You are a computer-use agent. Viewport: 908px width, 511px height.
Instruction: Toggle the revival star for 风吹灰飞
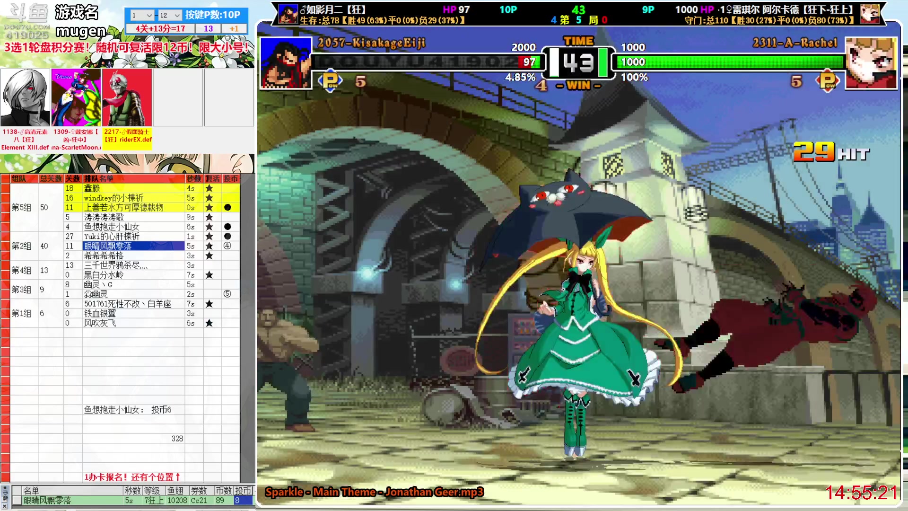pos(209,323)
